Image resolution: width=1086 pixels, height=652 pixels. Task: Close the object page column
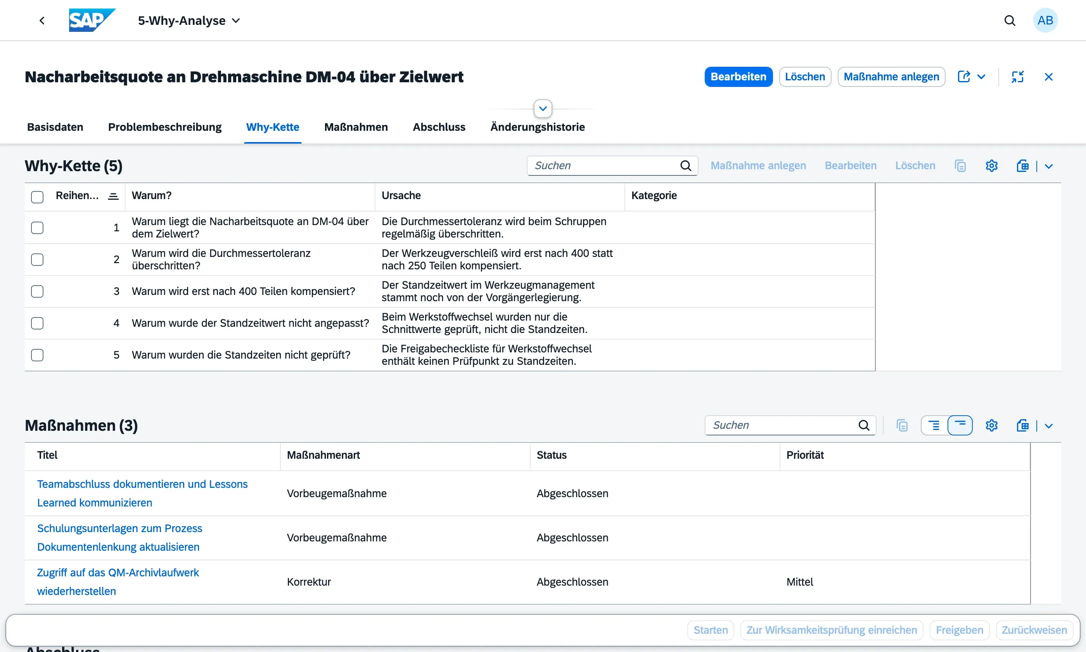[x=1049, y=77]
